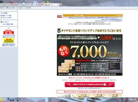
Task: Click the text link under the アイフル ad
Action: tap(9, 36)
